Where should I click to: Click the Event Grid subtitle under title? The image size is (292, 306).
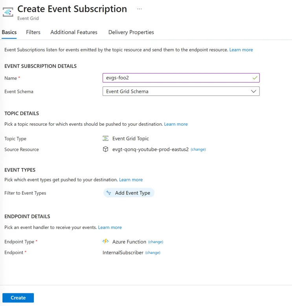[x=28, y=18]
